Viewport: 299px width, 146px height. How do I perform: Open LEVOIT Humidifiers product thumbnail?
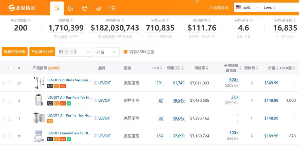pos(39,136)
